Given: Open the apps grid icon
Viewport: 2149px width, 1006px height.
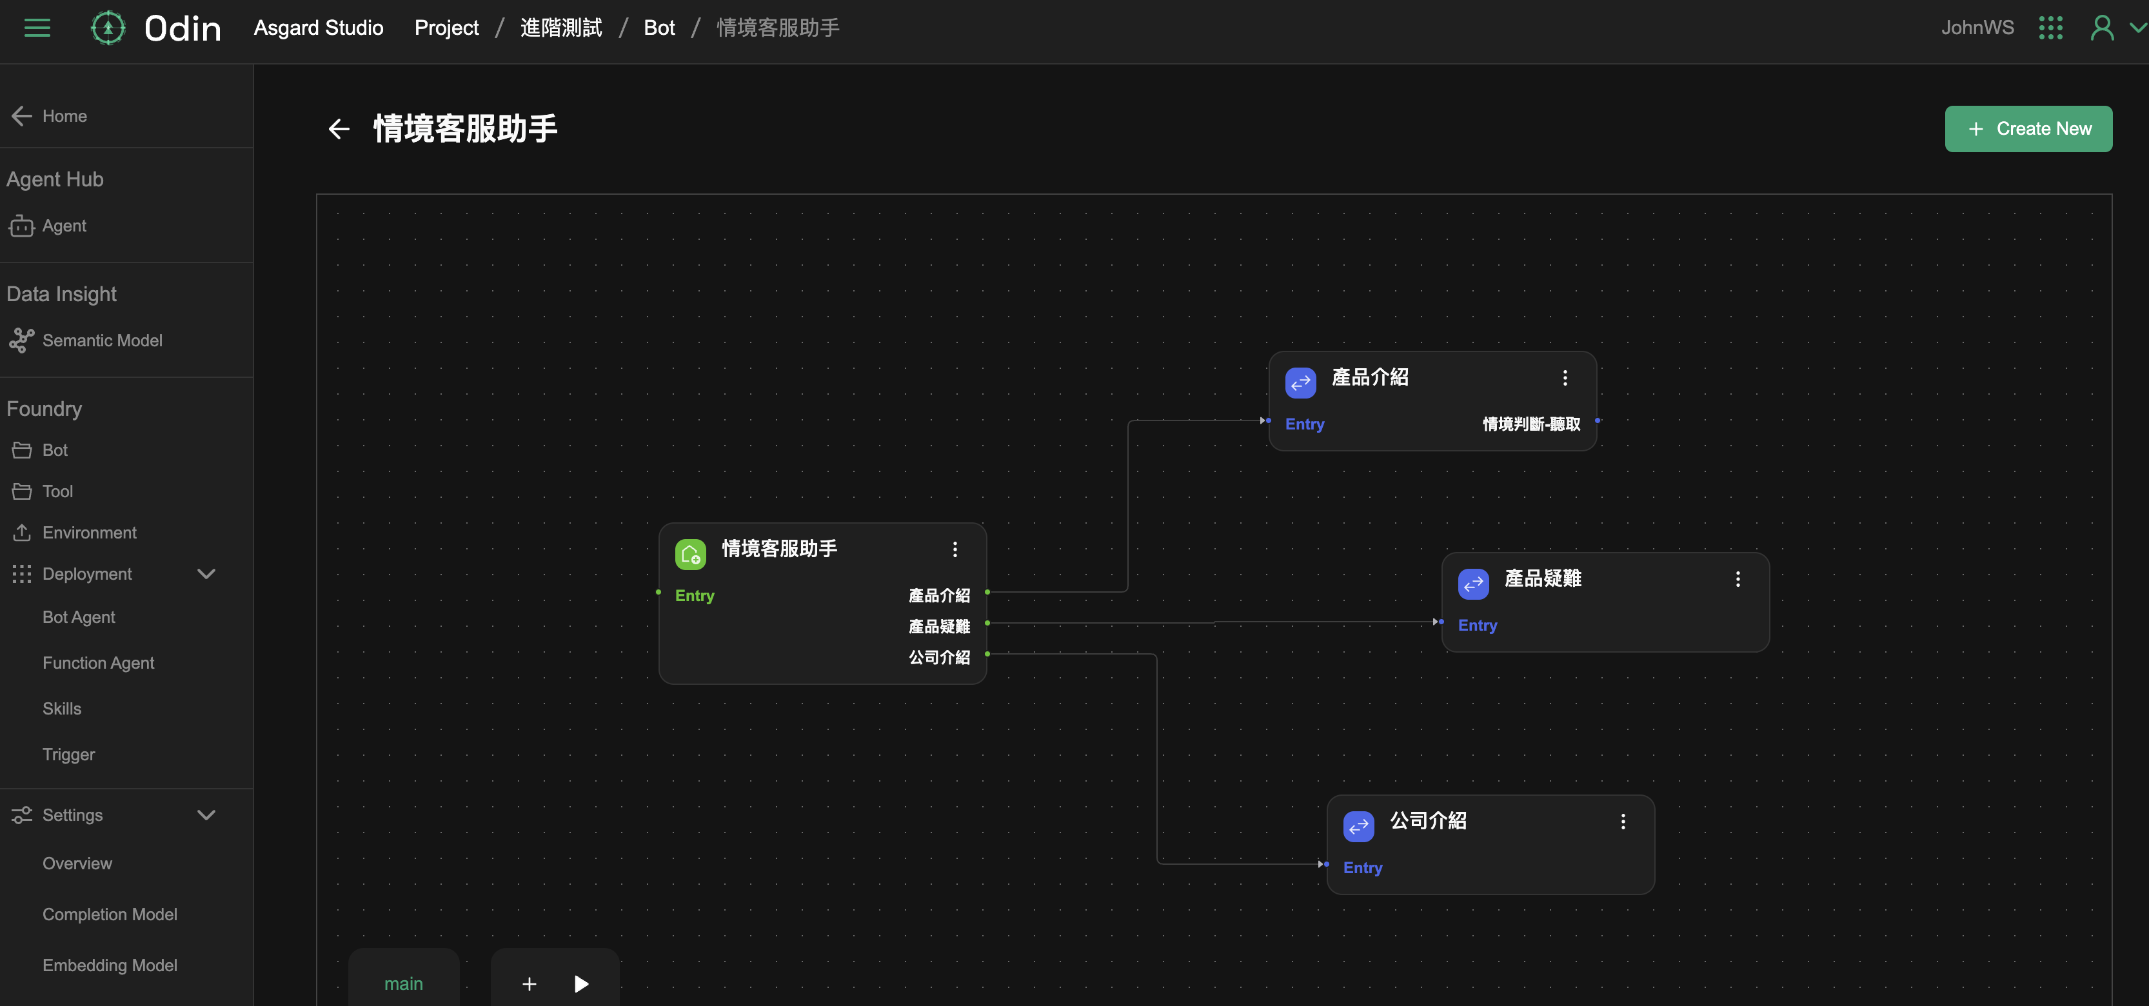Looking at the screenshot, I should tap(2050, 28).
